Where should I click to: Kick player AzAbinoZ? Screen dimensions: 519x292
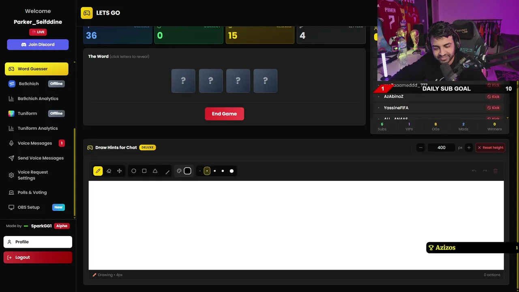pos(493,97)
